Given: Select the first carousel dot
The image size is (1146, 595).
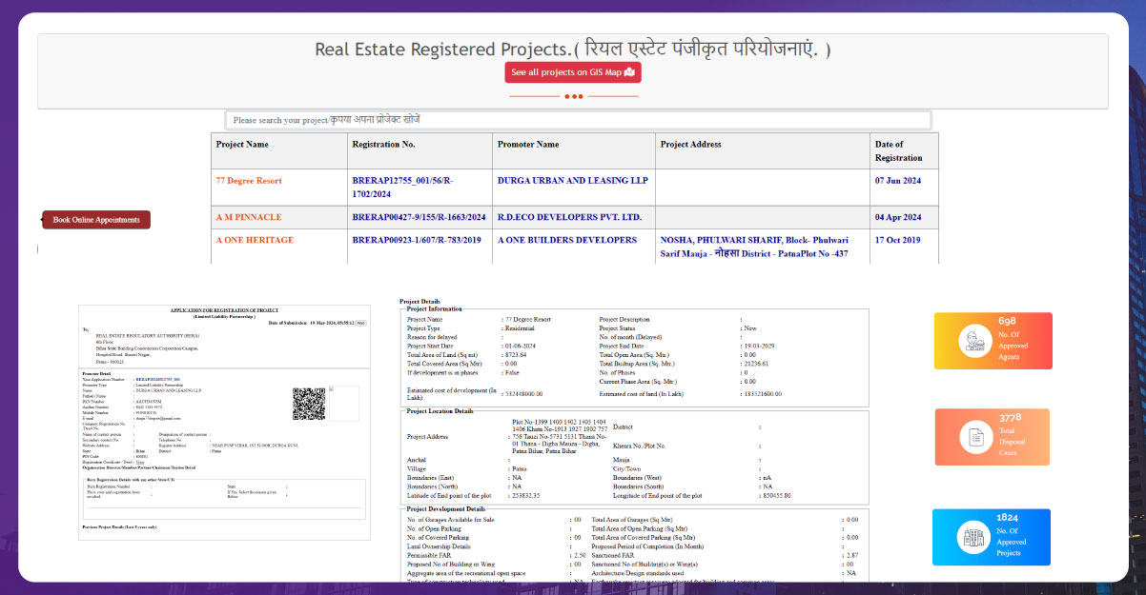Looking at the screenshot, I should pos(567,96).
